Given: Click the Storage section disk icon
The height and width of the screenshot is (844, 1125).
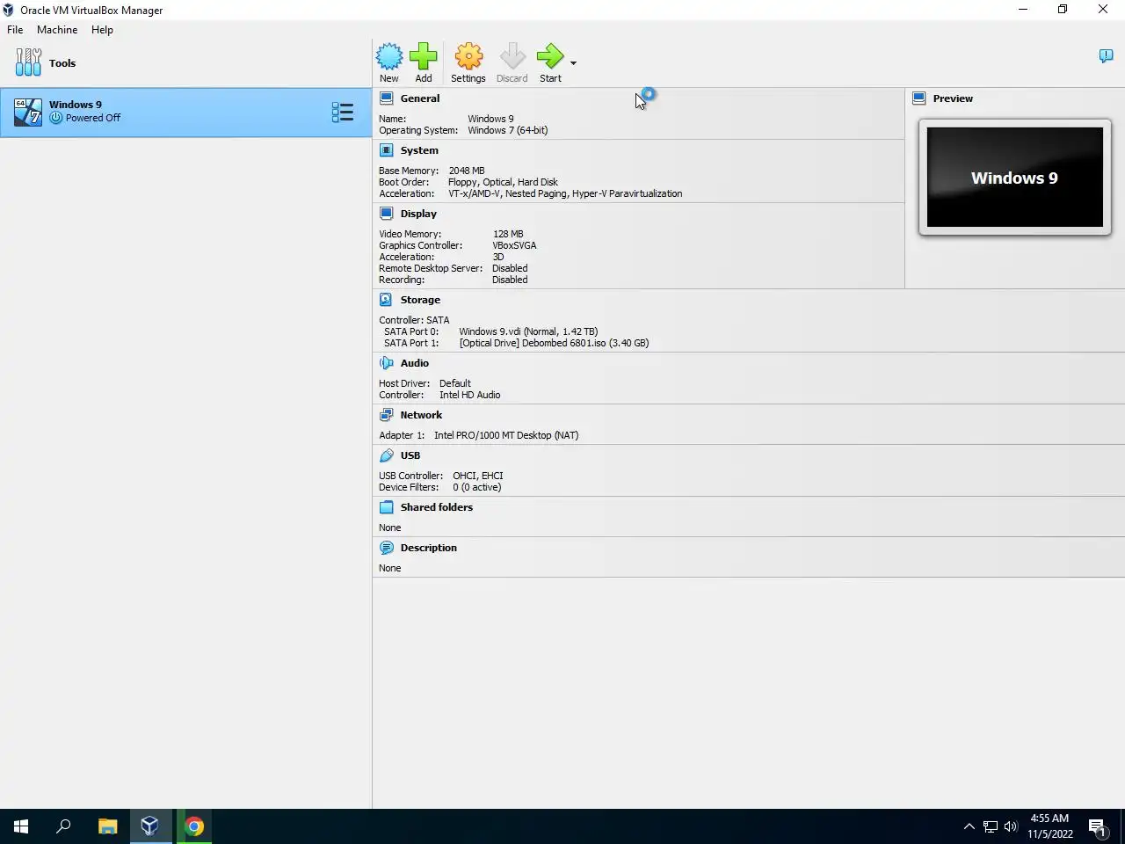Looking at the screenshot, I should (x=387, y=300).
